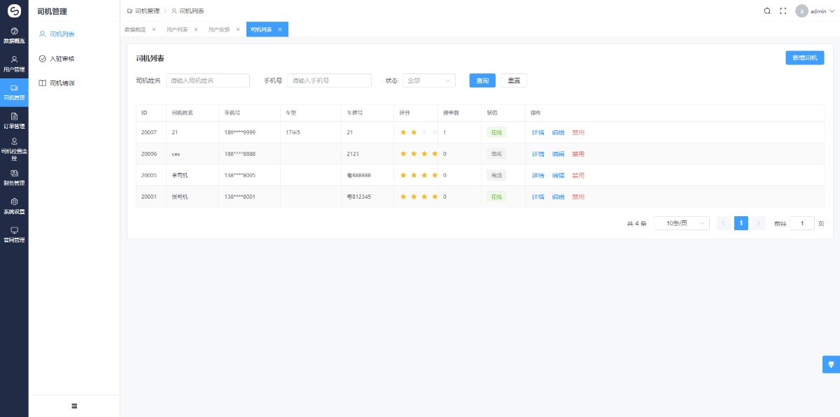840x417 pixels.
Task: Open 财务管理 sidebar icon
Action: [14, 173]
